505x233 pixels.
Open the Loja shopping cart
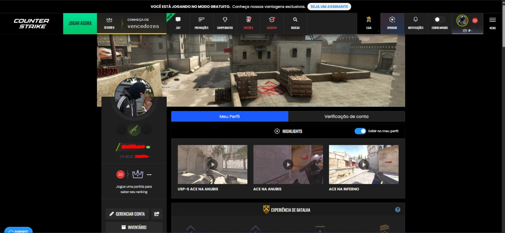click(x=369, y=23)
